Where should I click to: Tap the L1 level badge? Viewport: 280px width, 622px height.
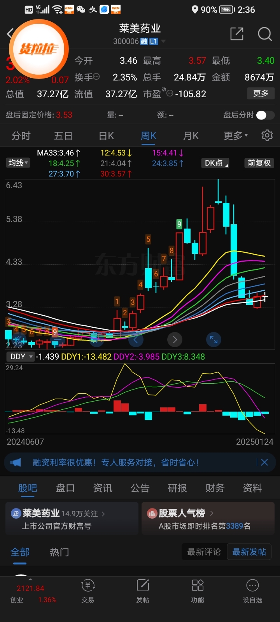[154, 41]
